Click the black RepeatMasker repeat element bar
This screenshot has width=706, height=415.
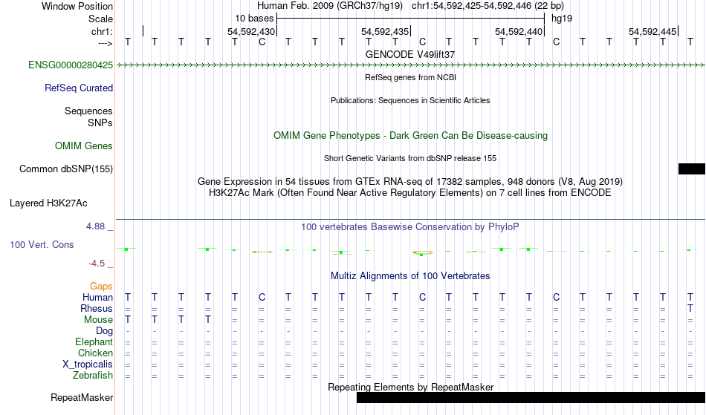(x=531, y=397)
